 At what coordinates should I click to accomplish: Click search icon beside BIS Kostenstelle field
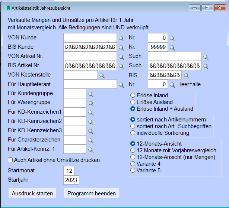tap(187, 76)
